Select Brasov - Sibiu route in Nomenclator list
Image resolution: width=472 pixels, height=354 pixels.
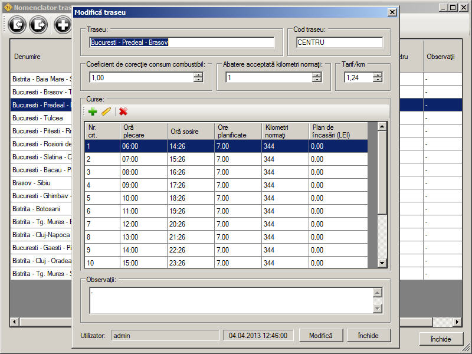[x=41, y=183]
